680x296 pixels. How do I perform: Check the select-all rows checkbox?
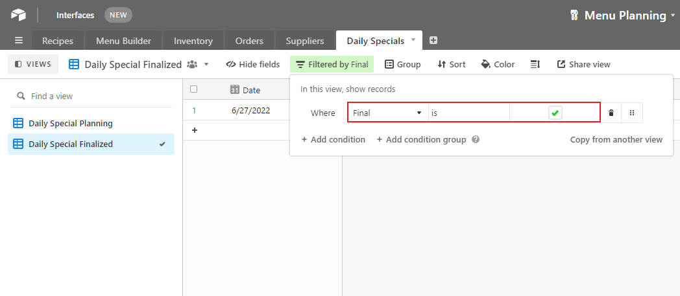(x=193, y=89)
